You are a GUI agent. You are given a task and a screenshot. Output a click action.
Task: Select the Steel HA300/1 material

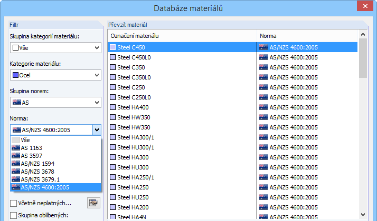(232, 137)
